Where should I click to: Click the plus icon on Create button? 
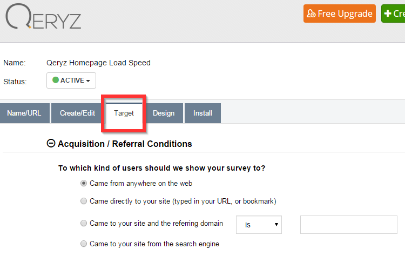point(388,14)
